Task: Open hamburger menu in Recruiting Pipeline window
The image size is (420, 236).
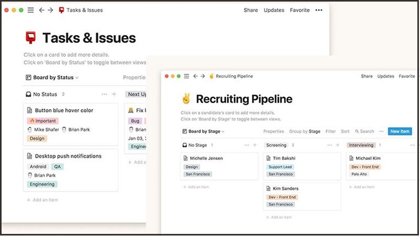Action: [x=186, y=76]
